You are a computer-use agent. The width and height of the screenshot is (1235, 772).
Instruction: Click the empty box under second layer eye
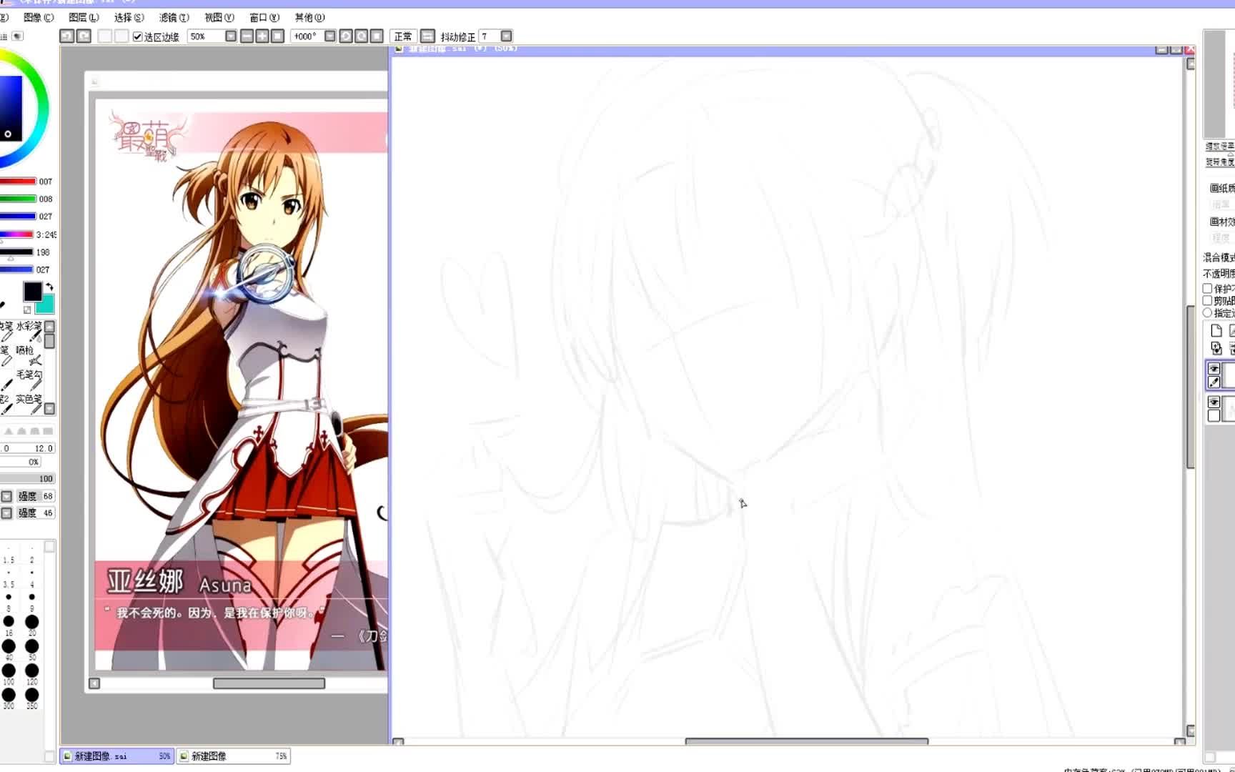point(1214,416)
